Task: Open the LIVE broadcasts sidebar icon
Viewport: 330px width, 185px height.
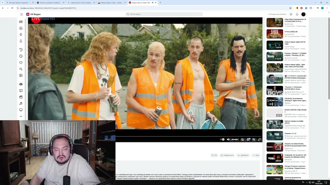Action: (x=21, y=22)
